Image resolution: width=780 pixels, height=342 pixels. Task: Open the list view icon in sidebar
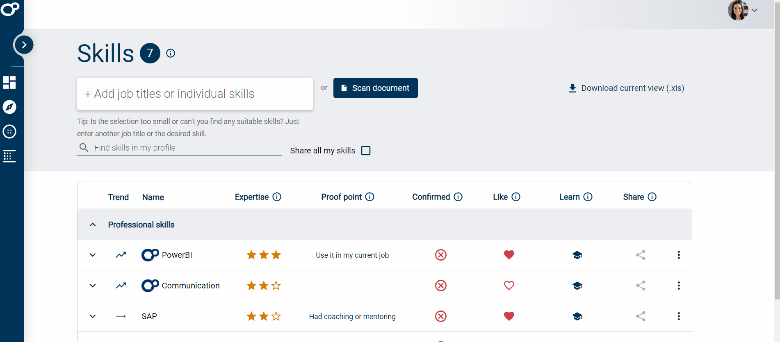9,156
